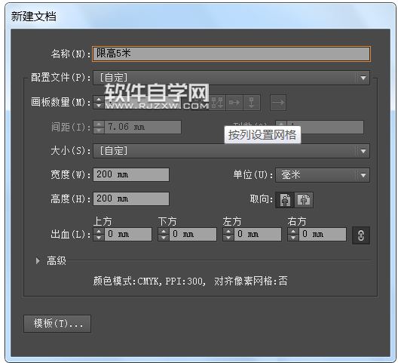Click the 颜色模式:CMYK, PPI:300 summary text
401x363 pixels.
[x=149, y=281]
